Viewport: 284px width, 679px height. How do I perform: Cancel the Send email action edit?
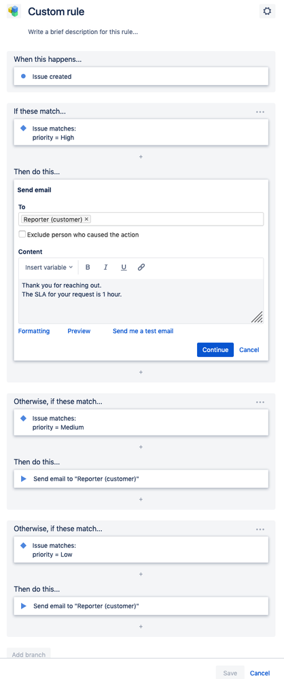coord(249,350)
